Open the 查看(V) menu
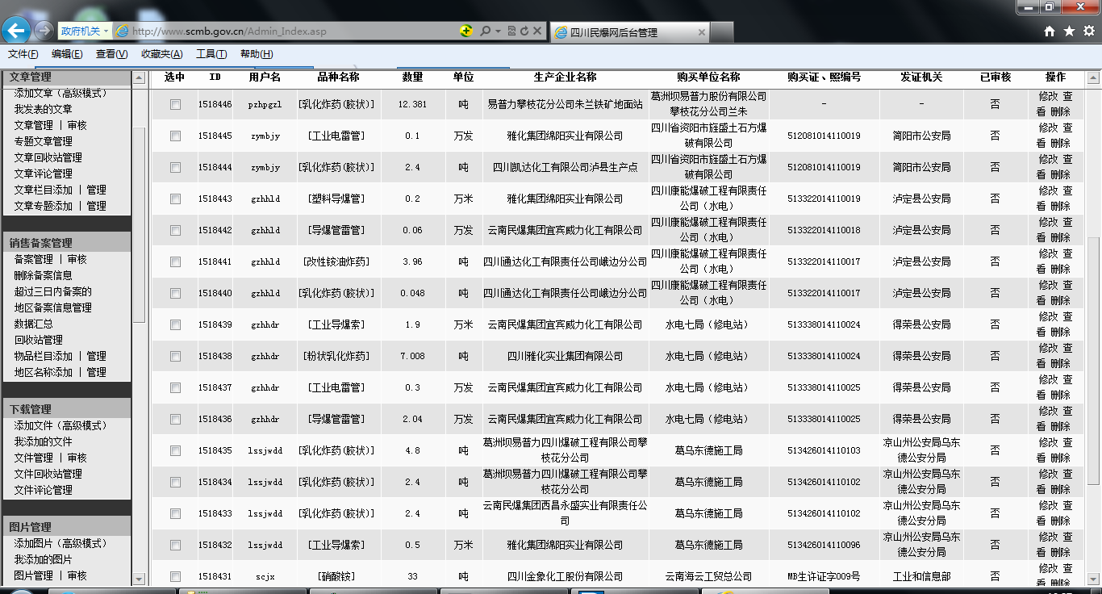 tap(111, 54)
